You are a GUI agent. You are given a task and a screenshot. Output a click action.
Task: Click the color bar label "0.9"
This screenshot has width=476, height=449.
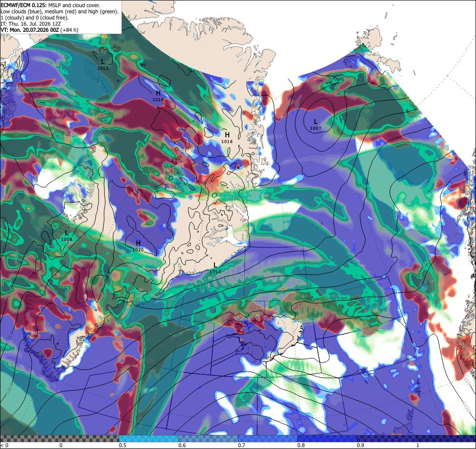360,445
